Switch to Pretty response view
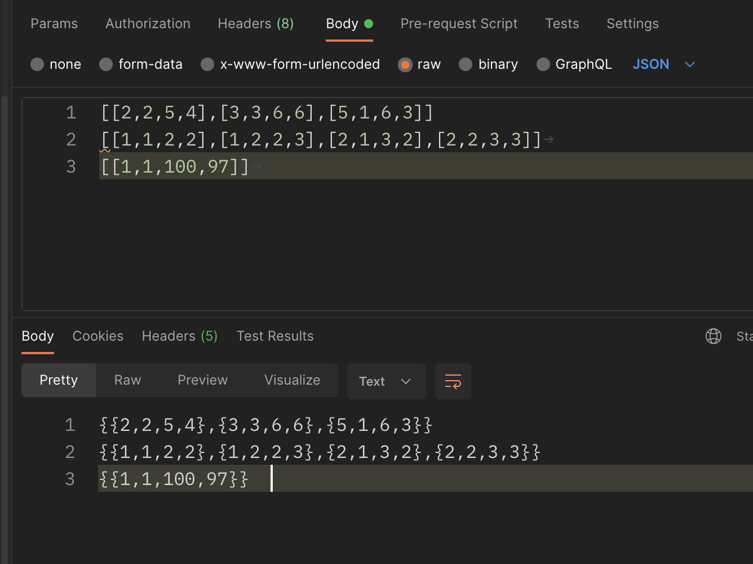Viewport: 753px width, 564px height. tap(59, 380)
